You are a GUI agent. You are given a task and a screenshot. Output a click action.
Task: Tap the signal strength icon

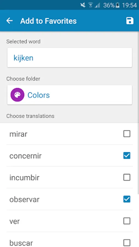pyautogui.click(x=98, y=5)
